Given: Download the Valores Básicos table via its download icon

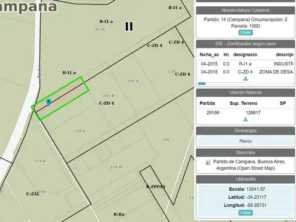Looking at the screenshot, I should (x=245, y=119).
